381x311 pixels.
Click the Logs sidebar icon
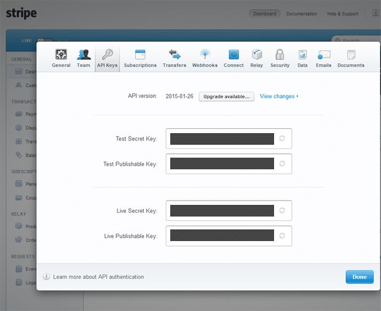18,282
